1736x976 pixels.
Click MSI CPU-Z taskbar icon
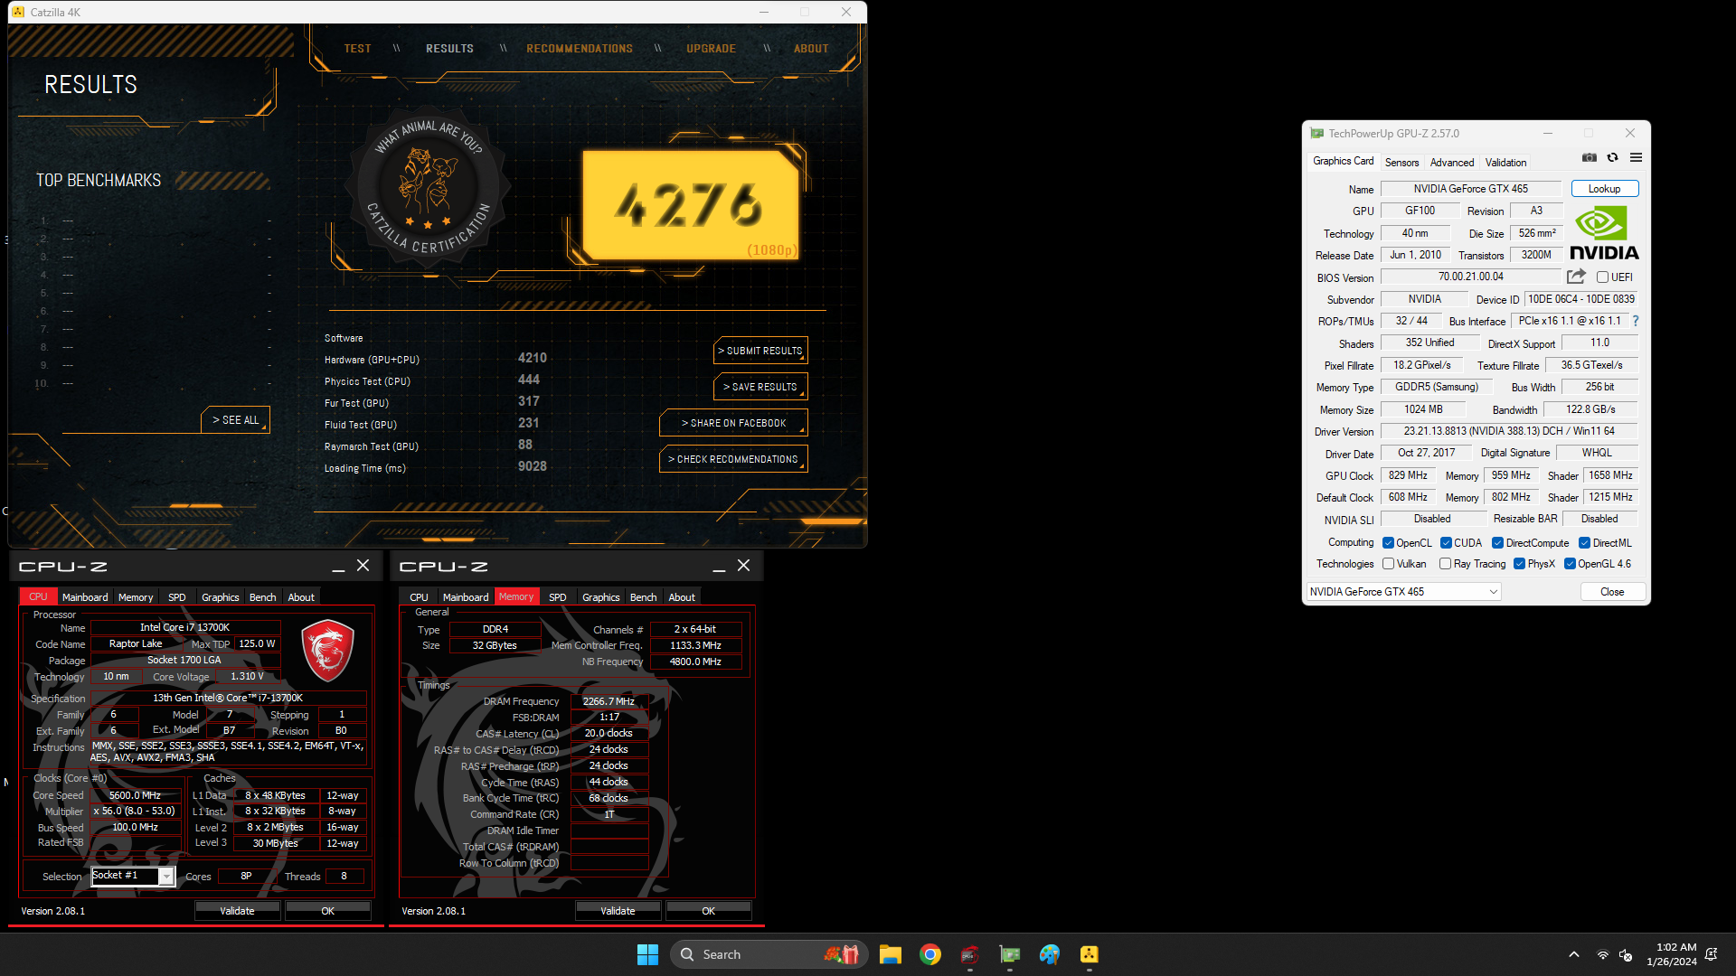click(969, 954)
